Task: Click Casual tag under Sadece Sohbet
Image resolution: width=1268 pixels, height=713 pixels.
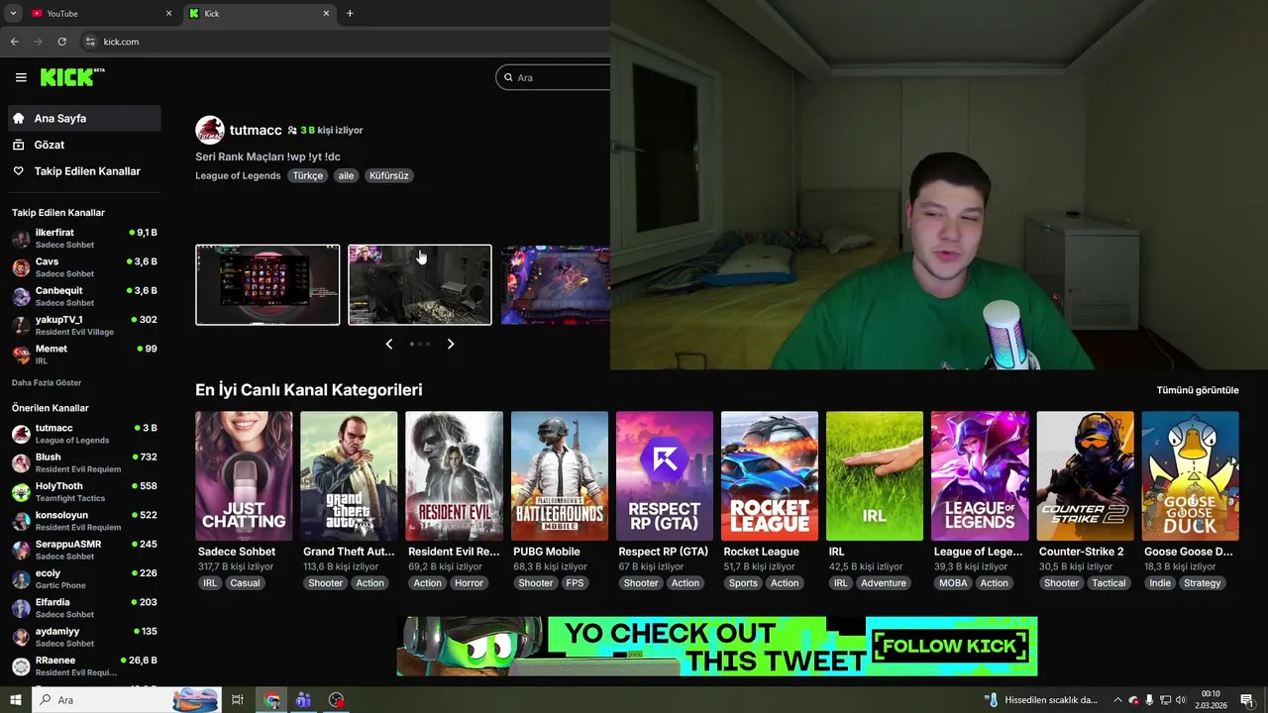Action: [x=245, y=583]
